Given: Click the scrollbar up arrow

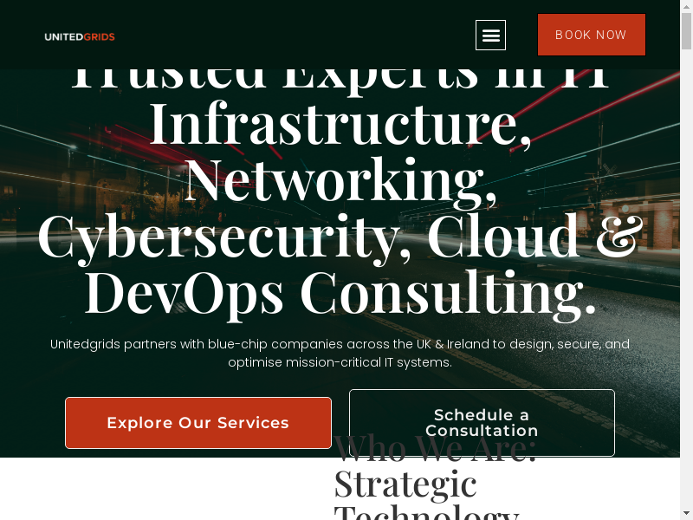Looking at the screenshot, I should coord(686,5).
